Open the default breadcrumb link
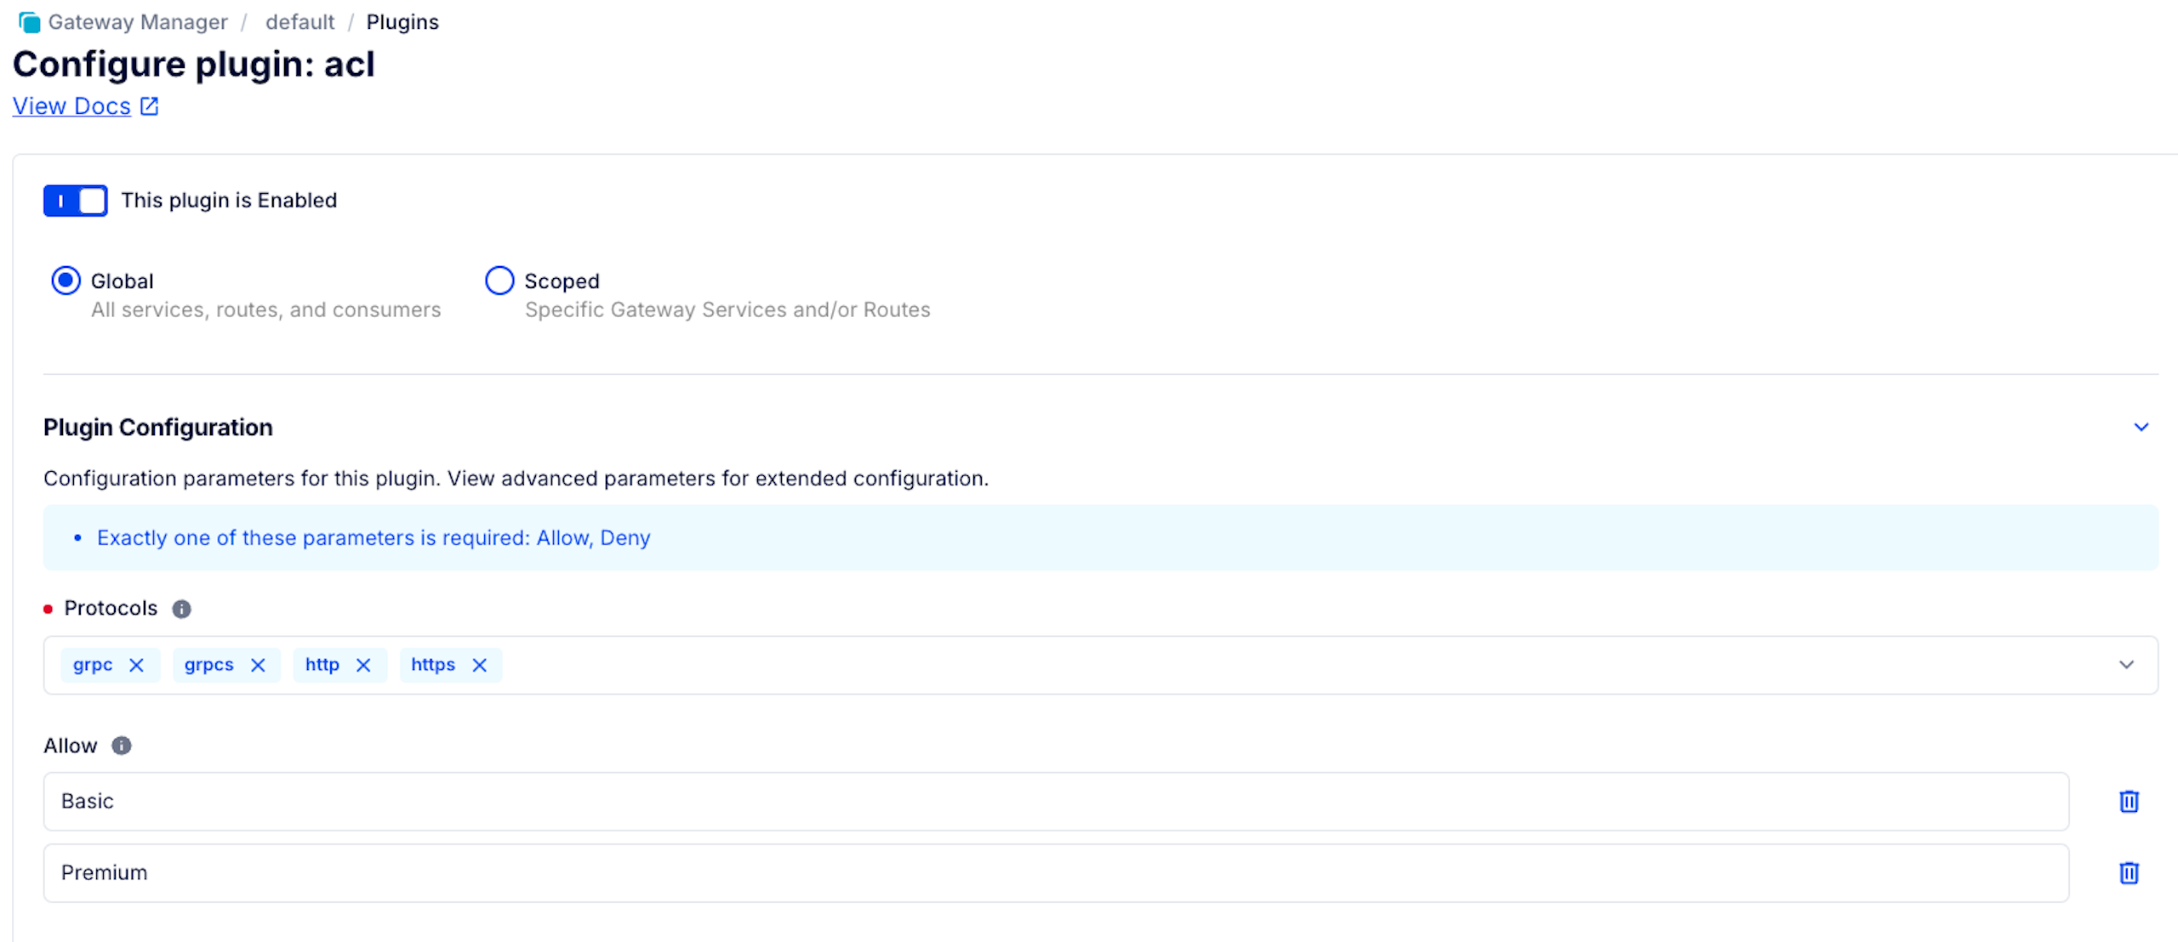The image size is (2178, 942). [299, 22]
